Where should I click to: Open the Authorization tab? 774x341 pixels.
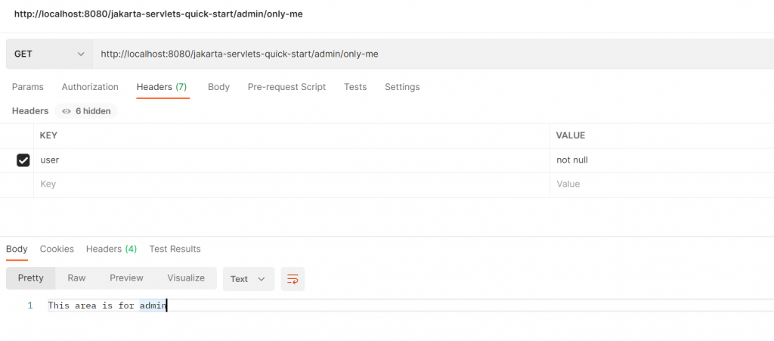point(90,87)
